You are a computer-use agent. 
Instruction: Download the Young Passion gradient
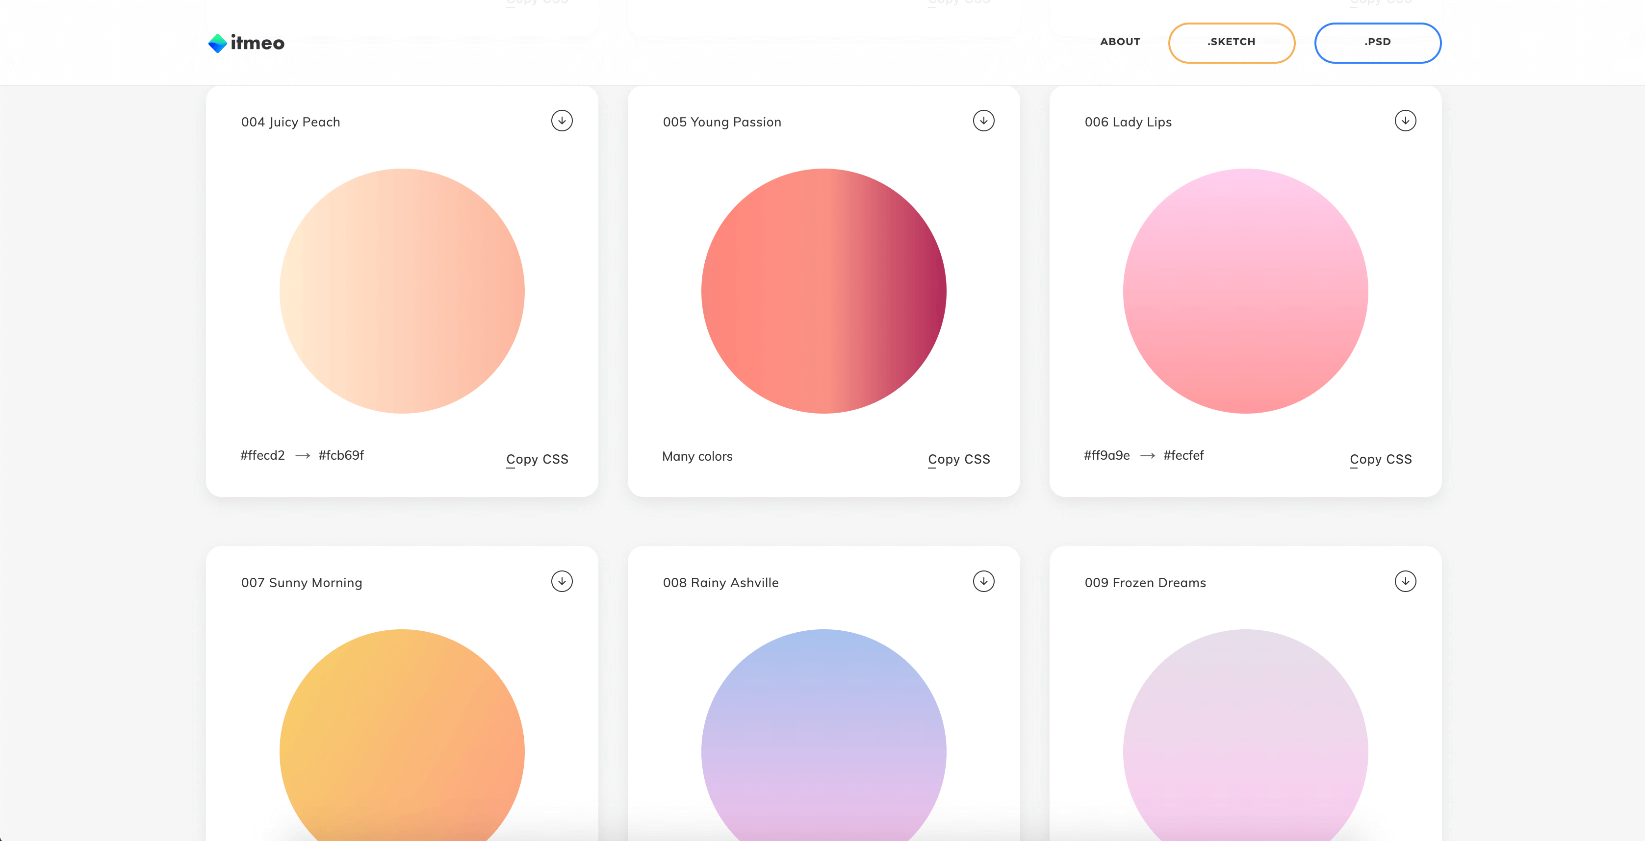point(983,121)
